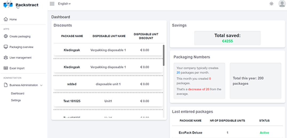The image size is (287, 138).
Task: Click the Total saved amount box
Action: [227, 38]
